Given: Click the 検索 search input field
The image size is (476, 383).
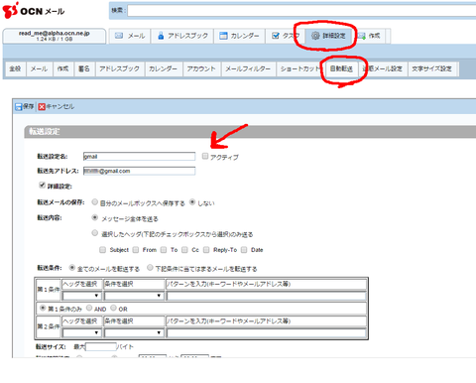Looking at the screenshot, I should [x=301, y=11].
